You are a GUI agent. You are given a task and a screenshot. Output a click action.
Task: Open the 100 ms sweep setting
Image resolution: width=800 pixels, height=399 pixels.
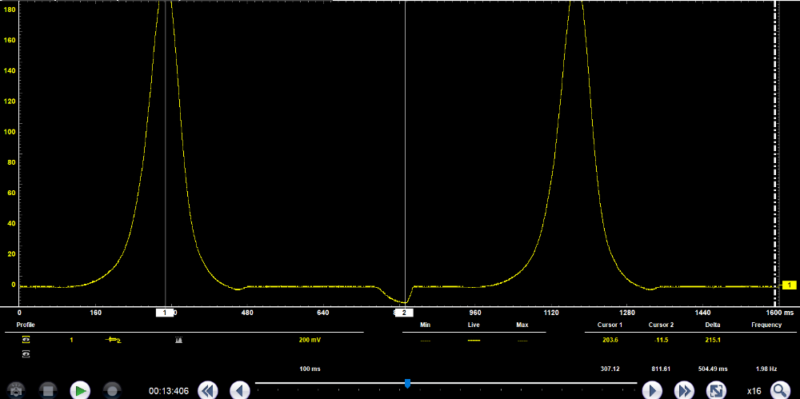310,369
